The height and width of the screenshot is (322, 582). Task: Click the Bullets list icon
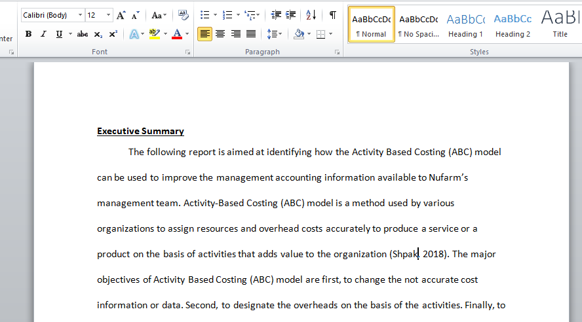coord(205,15)
